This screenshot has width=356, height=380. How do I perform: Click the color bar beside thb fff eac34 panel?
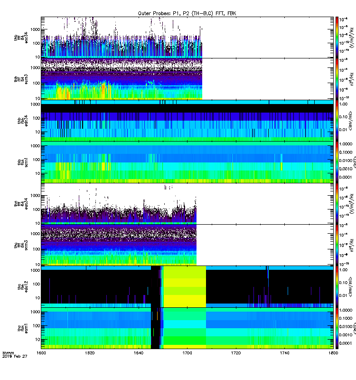(337, 38)
